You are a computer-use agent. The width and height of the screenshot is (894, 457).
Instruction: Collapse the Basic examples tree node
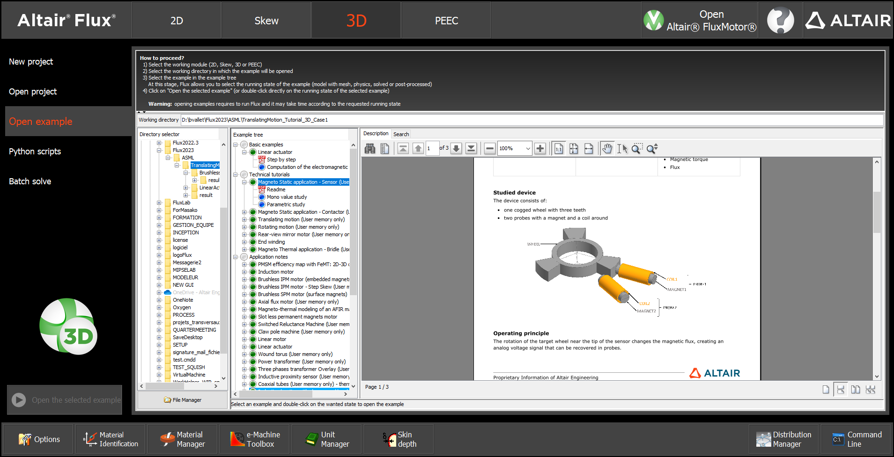point(236,145)
